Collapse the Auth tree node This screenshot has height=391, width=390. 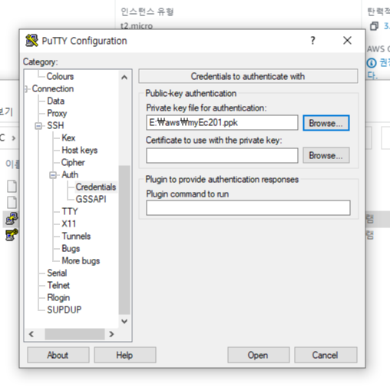[x=53, y=175]
